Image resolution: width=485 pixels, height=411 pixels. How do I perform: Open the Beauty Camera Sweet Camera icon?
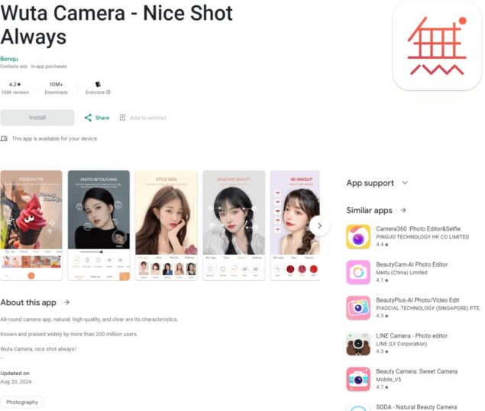click(358, 379)
